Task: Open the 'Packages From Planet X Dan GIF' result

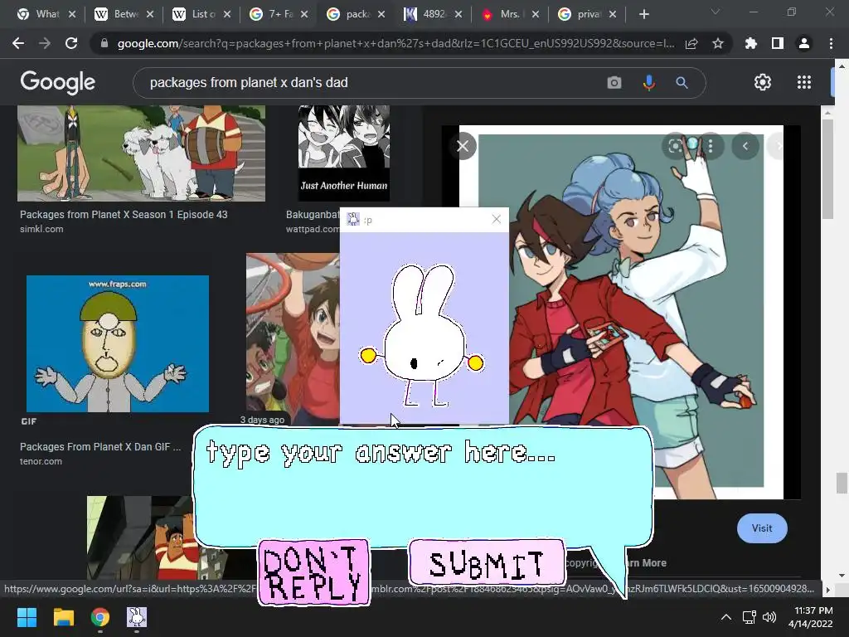Action: [x=100, y=447]
